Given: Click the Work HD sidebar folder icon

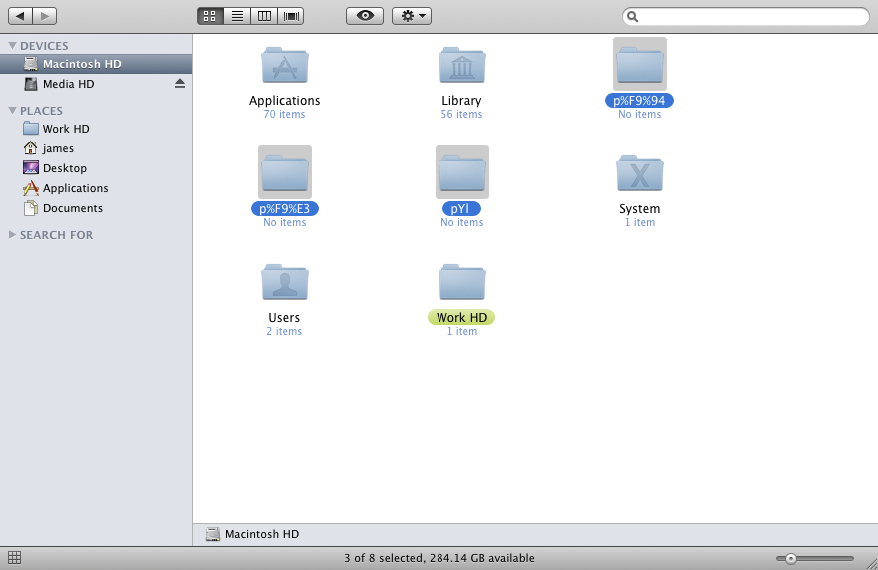Looking at the screenshot, I should pyautogui.click(x=31, y=129).
